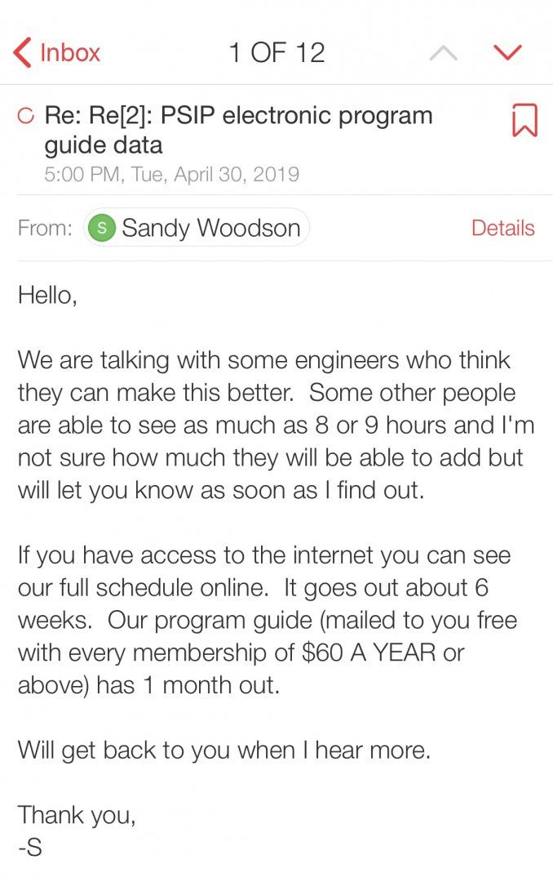Screen dimensions: 553x882
Task: Toggle the red bookmark flag icon
Action: pyautogui.click(x=525, y=120)
